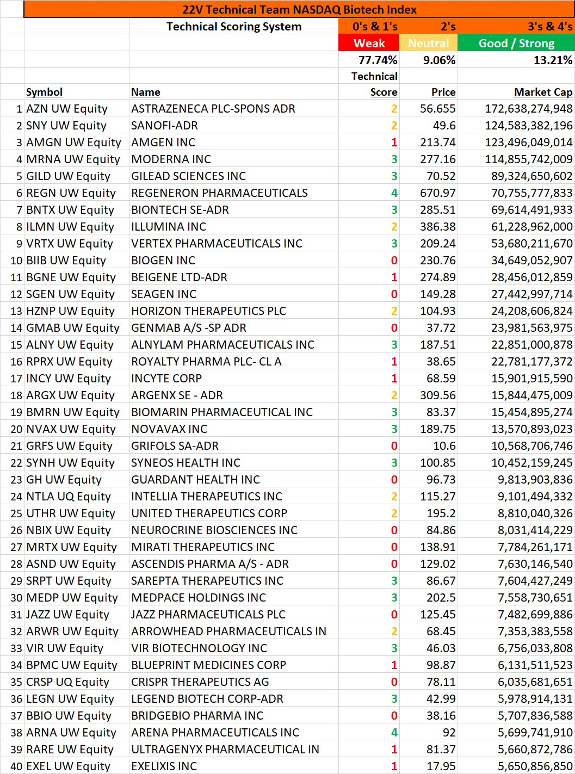575x774 pixels.
Task: Select 'VIR BIOTECHNOLOGY INC' name cell
Action: point(234,648)
